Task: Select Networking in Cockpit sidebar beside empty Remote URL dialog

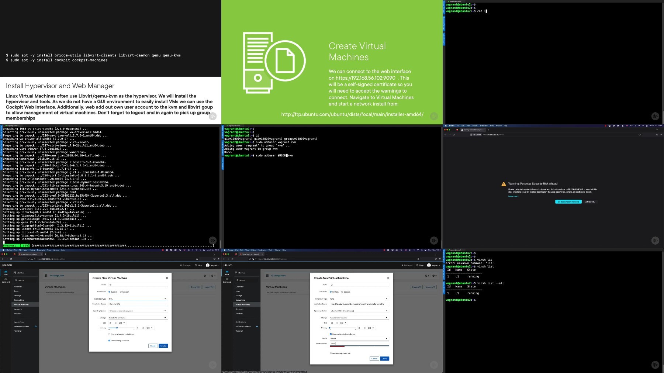Action: (19, 300)
